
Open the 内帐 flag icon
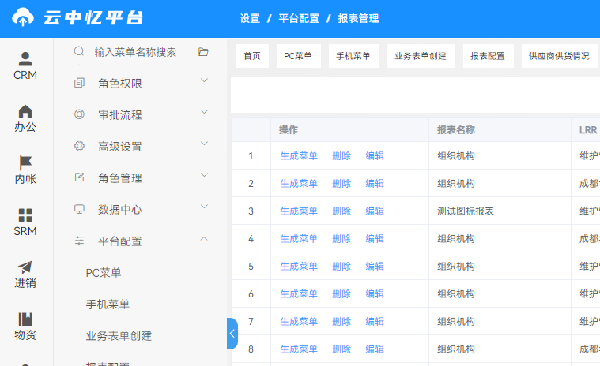pos(25,162)
